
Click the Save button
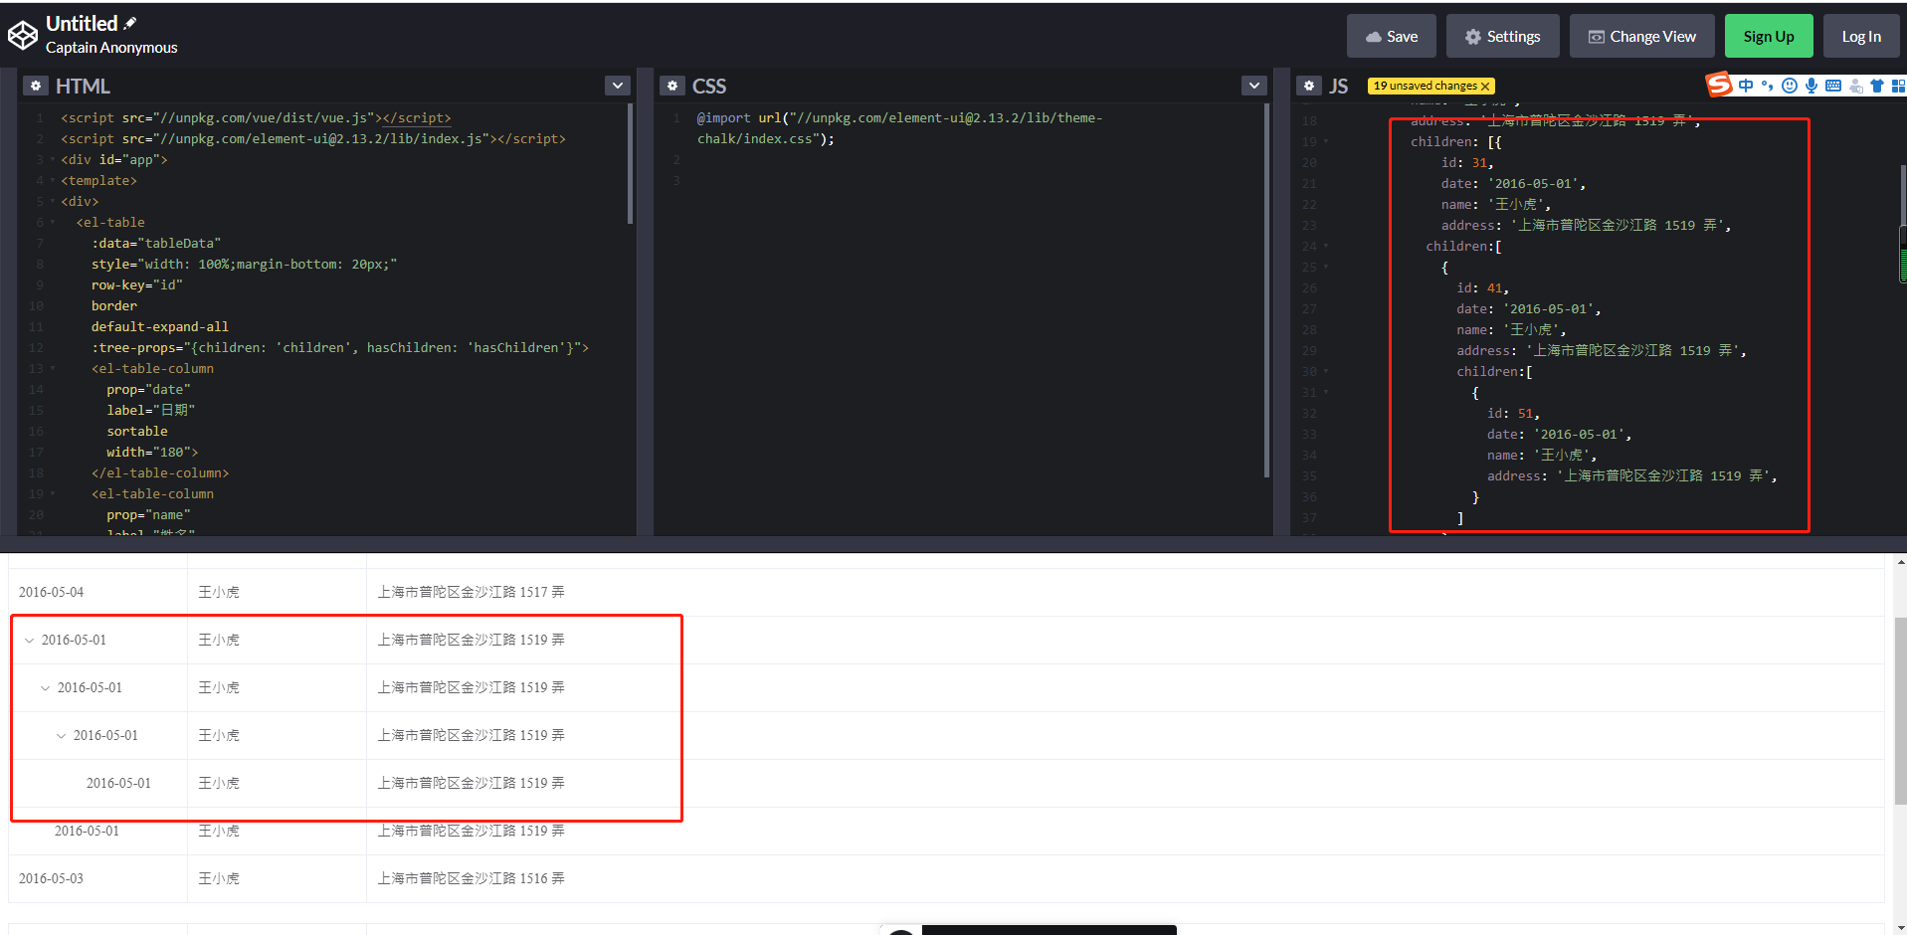(1391, 36)
